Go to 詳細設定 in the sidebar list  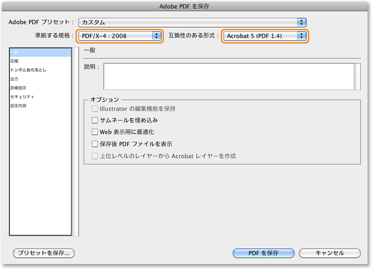pos(18,88)
